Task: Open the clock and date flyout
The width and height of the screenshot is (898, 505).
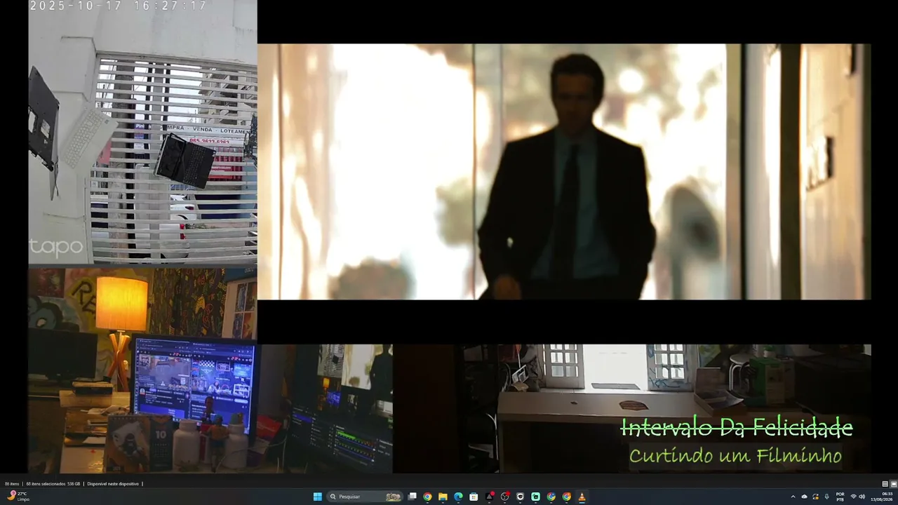Action: tap(883, 497)
